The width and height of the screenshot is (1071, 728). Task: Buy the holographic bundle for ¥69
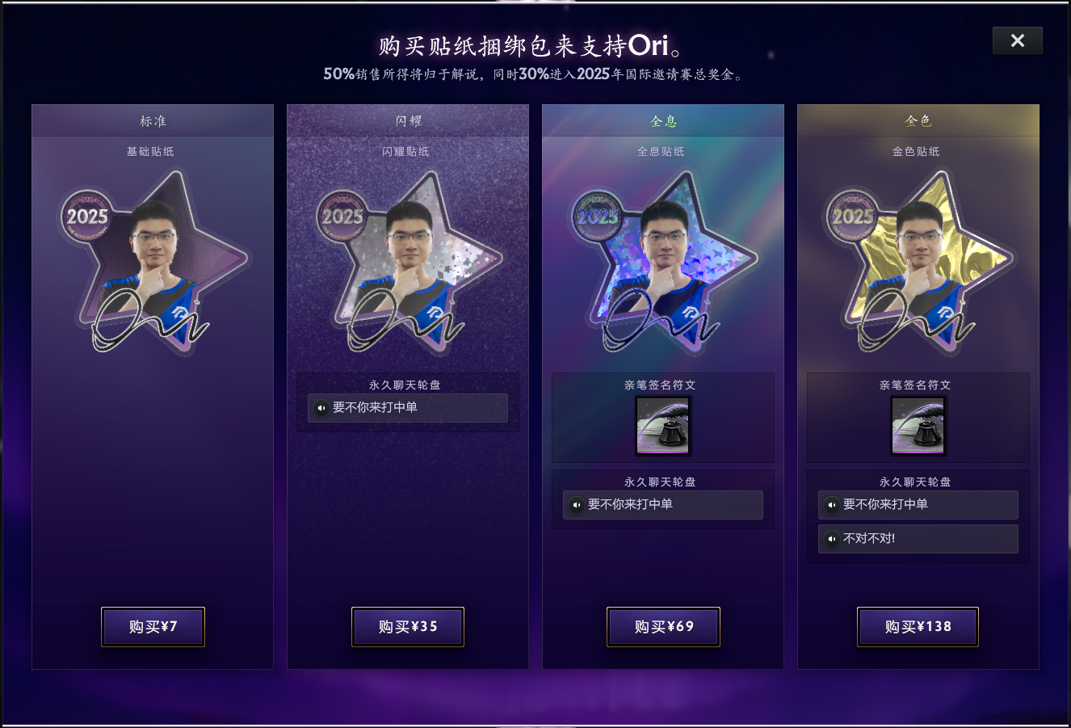pos(663,627)
